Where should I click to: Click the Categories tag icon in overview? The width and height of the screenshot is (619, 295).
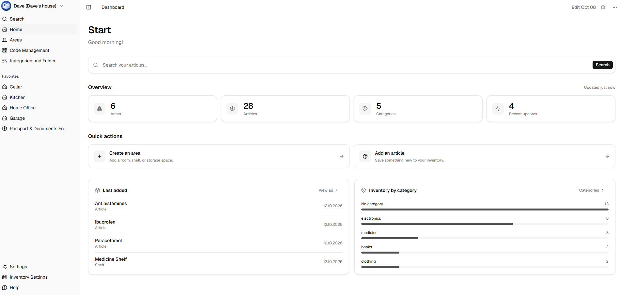pos(365,109)
